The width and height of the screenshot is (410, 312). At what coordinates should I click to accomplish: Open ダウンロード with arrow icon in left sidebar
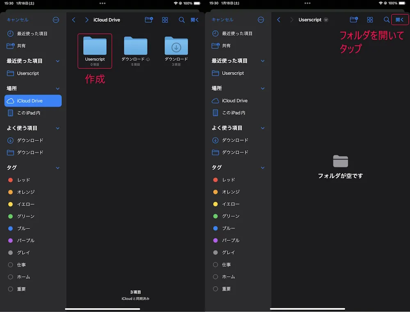(33, 140)
